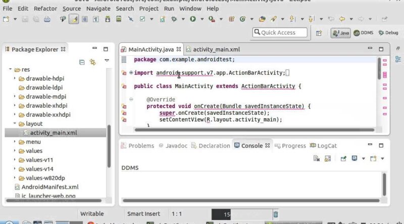The height and width of the screenshot is (224, 404).
Task: Switch to the Debug perspective
Action: (x=388, y=33)
